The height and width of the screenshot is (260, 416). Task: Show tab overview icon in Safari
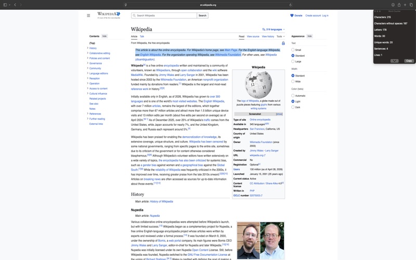(411, 5)
